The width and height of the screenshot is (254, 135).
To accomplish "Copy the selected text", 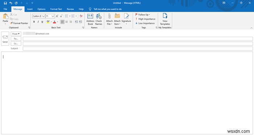I will pos(14,19).
